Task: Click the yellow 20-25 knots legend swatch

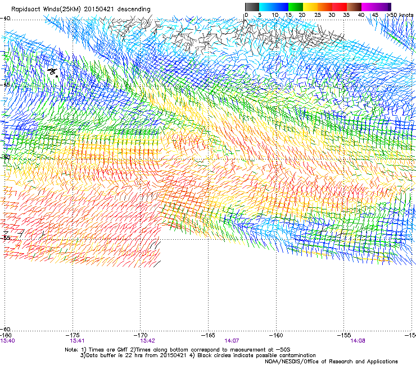Action: pyautogui.click(x=310, y=7)
